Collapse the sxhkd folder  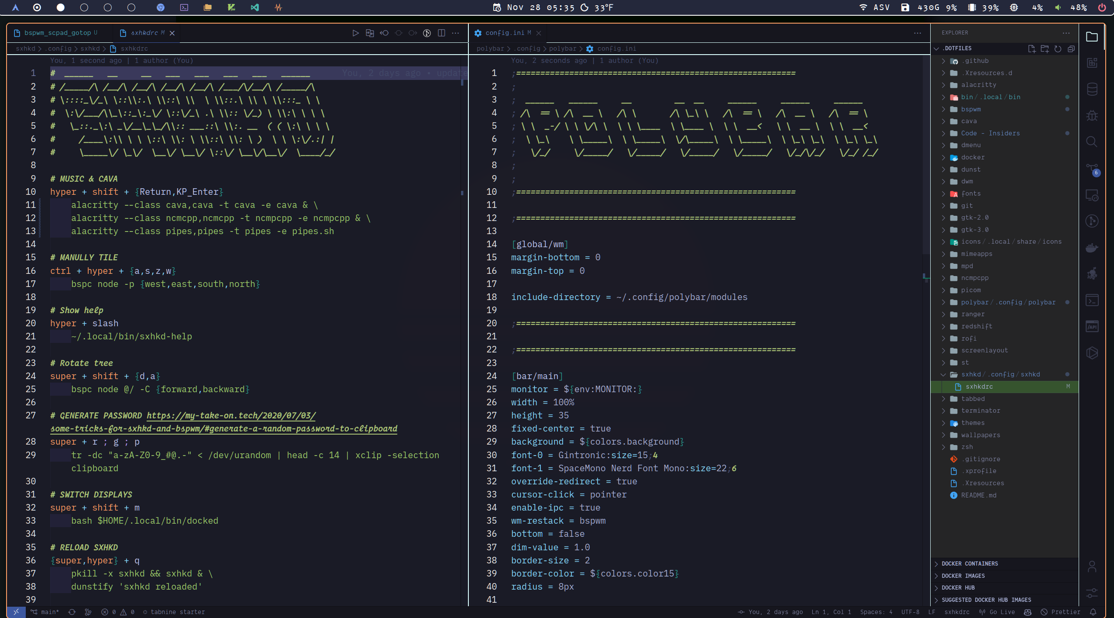[971, 374]
